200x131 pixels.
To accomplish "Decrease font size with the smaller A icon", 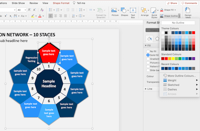I will click(34, 10).
